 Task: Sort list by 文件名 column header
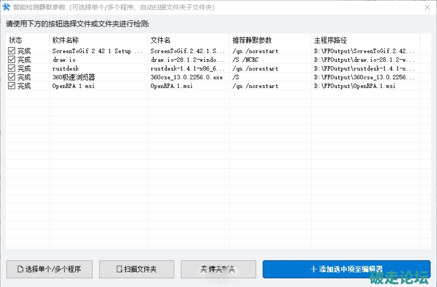click(x=160, y=40)
